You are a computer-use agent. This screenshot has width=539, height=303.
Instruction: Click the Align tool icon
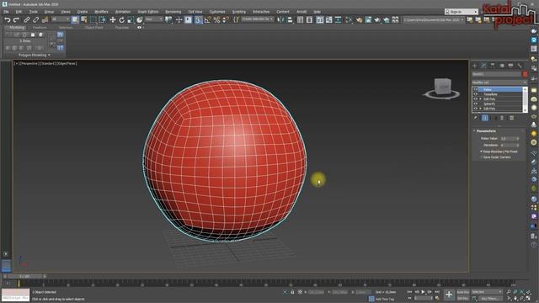click(x=290, y=20)
